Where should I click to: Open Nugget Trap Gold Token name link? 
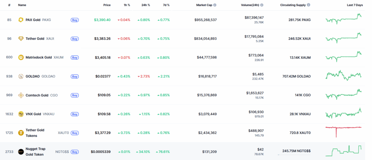pyautogui.click(x=36, y=152)
